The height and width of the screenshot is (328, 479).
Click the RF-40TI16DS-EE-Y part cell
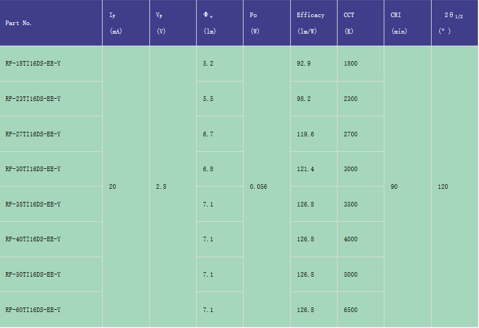click(51, 240)
